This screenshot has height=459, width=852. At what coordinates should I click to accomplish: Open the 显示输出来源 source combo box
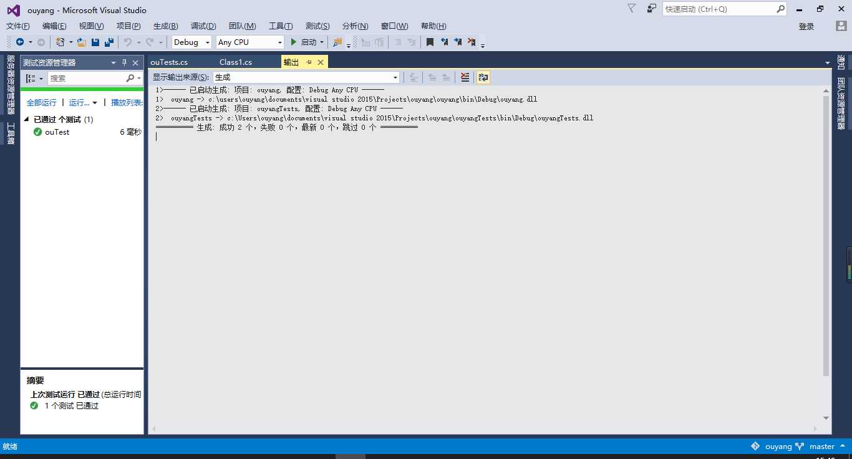pyautogui.click(x=306, y=77)
